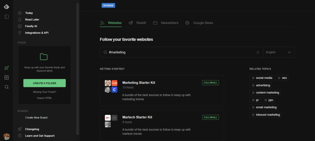Click the Integrations & API plug icon
The height and width of the screenshot is (141, 315).
tap(20, 33)
